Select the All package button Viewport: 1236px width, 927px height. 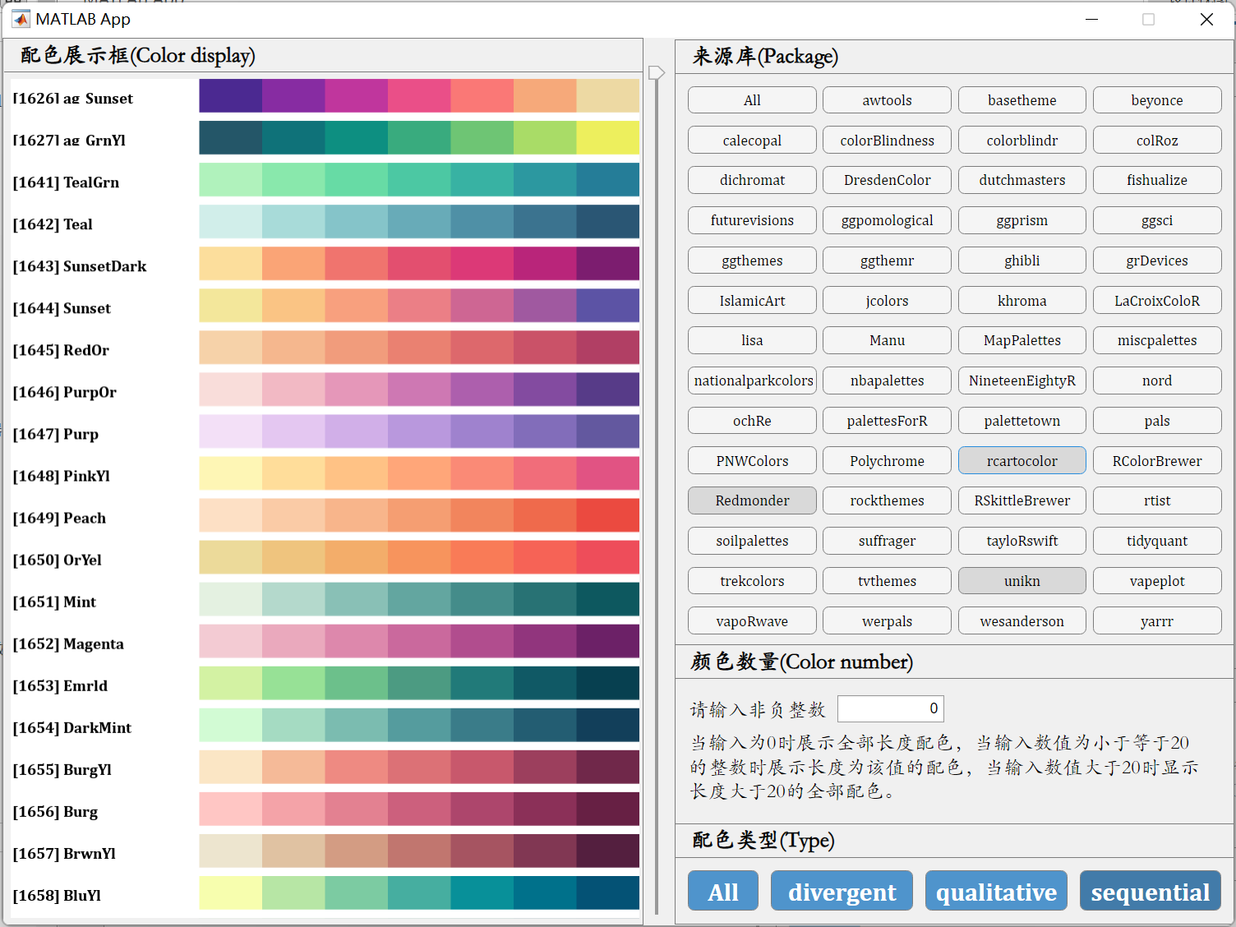(x=752, y=100)
